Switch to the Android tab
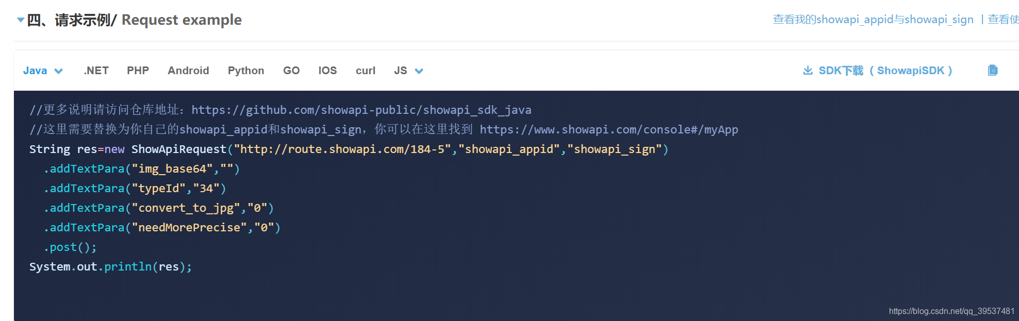 [188, 71]
